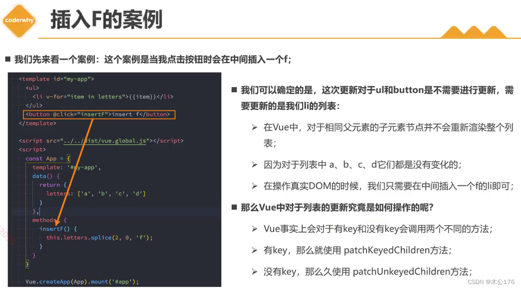Click the arrow marker before 没有key bullet point
521x289 pixels.
[x=255, y=271]
